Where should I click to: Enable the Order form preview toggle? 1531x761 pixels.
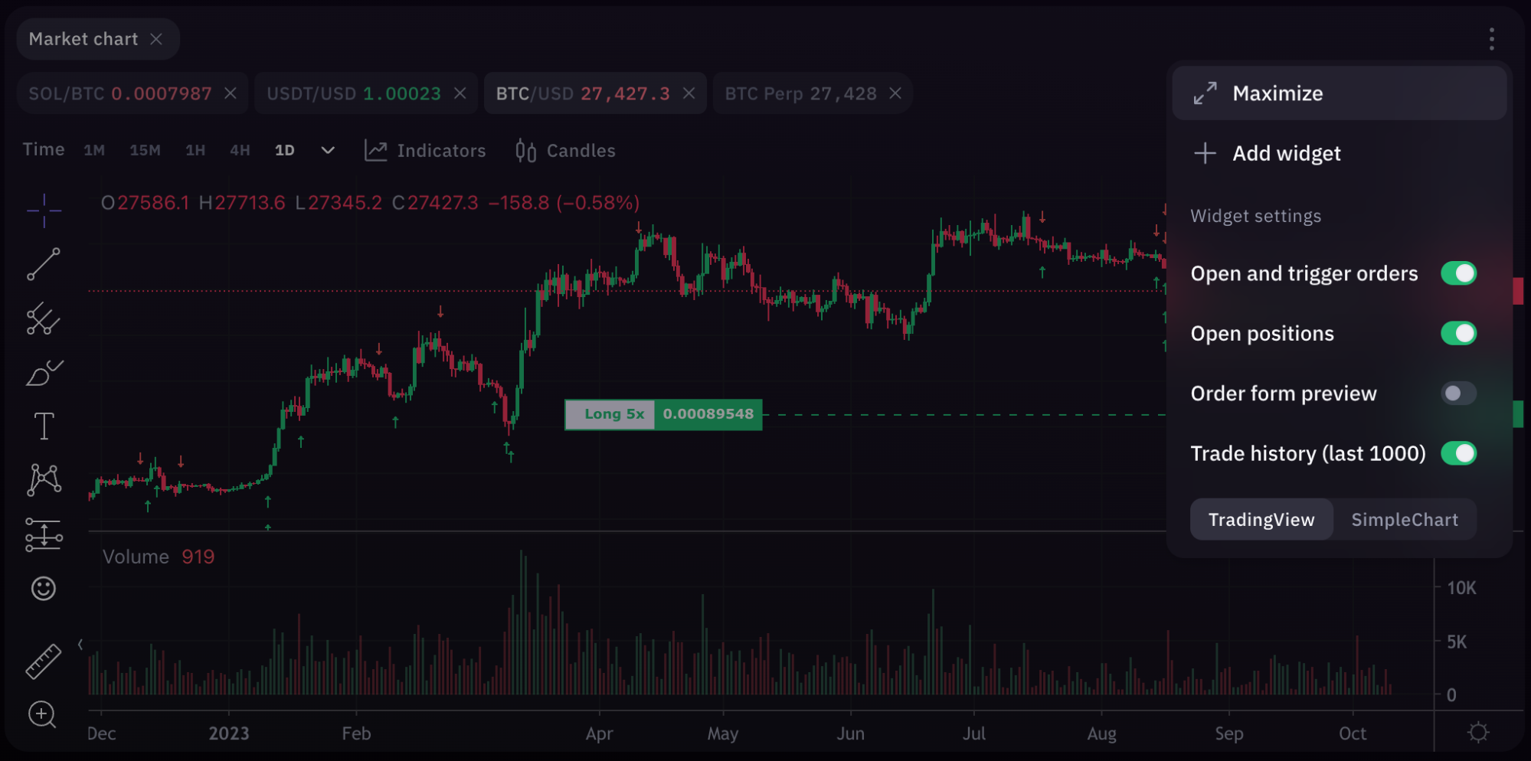click(x=1458, y=393)
